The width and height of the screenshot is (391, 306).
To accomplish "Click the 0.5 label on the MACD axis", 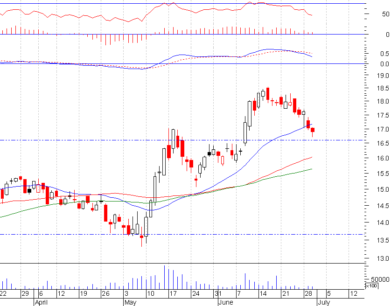I will pos(384,54).
